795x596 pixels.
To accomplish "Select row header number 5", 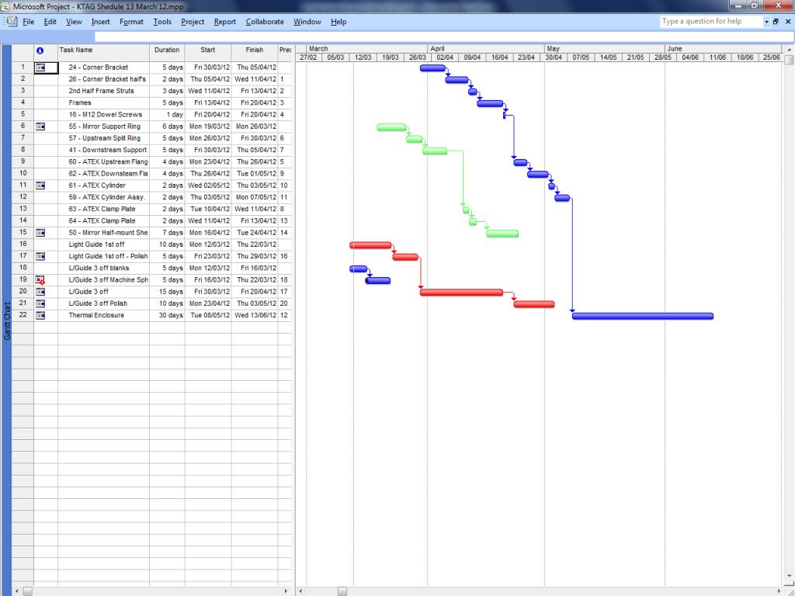I will click(x=23, y=115).
